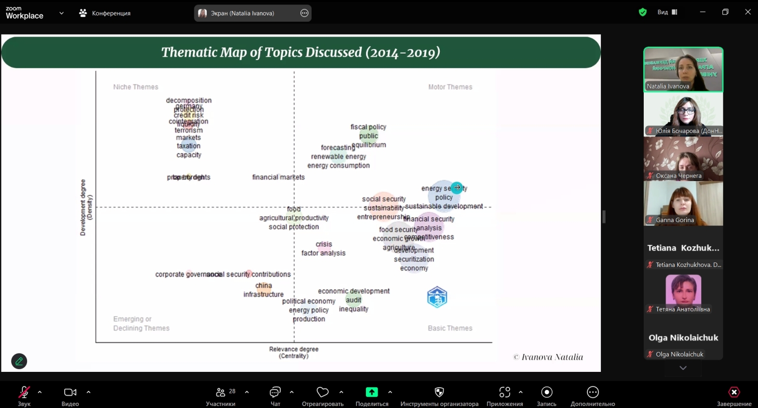The image size is (758, 408).
Task: Click the muted mic icon beside Тетяна Анатоліївна
Action: 650,309
